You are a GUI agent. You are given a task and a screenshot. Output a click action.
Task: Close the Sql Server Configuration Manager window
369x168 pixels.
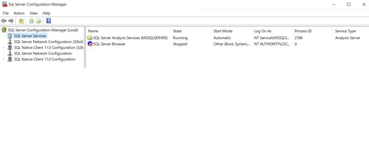[x=363, y=5]
